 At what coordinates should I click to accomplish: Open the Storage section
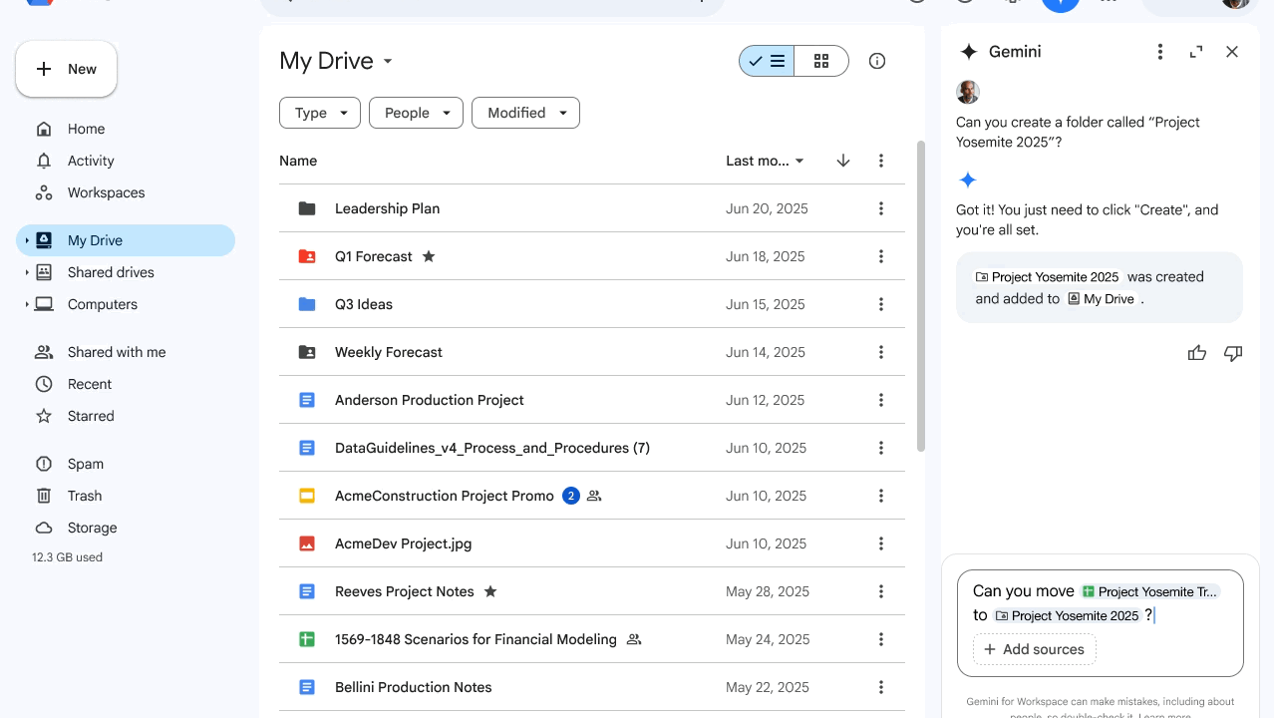click(93, 528)
